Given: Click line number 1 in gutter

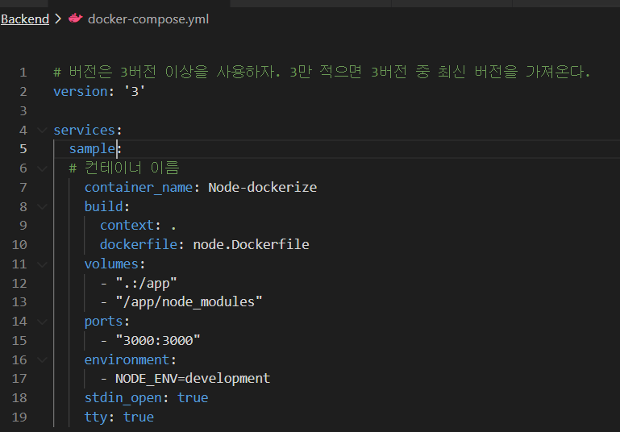Looking at the screenshot, I should (x=23, y=73).
